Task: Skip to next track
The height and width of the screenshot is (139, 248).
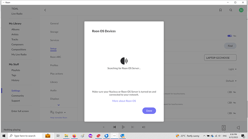Action: click(x=133, y=127)
